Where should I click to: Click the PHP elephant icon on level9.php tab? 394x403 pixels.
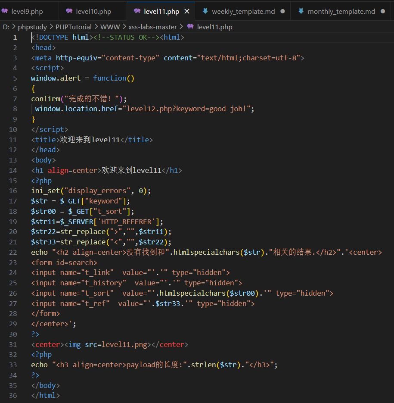(5, 11)
